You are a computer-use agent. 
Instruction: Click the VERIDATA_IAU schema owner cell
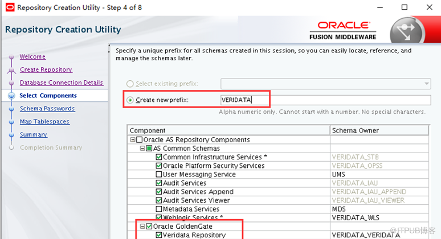click(379, 183)
